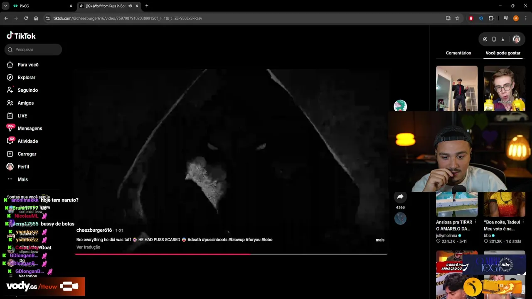Click the blue sound waves extension icon

tap(481, 18)
